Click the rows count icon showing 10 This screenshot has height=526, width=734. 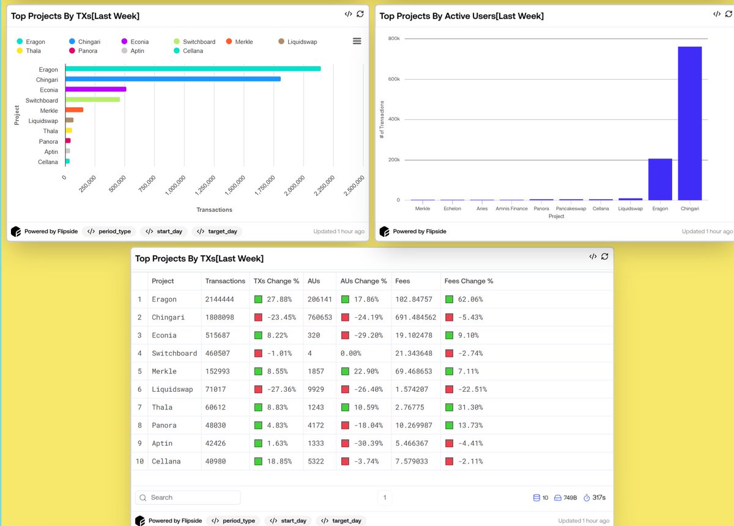(x=536, y=498)
